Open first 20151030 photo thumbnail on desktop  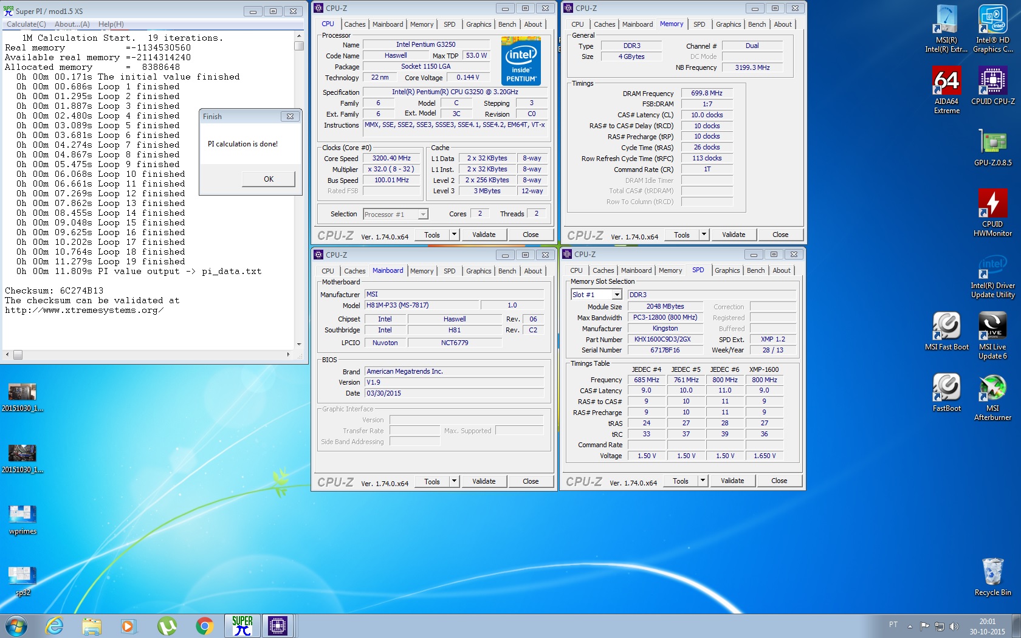pyautogui.click(x=22, y=397)
